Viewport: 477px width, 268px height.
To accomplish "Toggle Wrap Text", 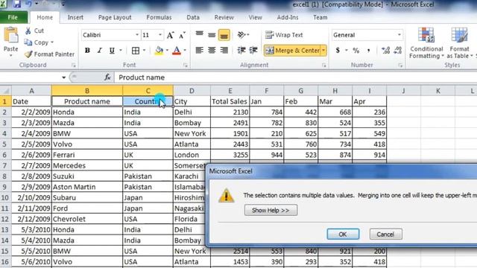I will tap(283, 35).
